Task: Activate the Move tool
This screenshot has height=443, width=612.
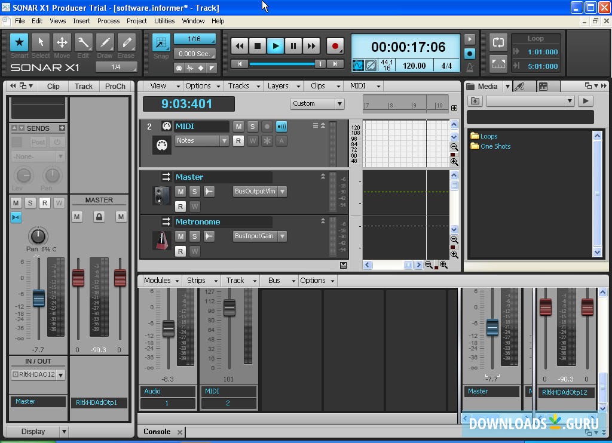Action: pos(62,42)
